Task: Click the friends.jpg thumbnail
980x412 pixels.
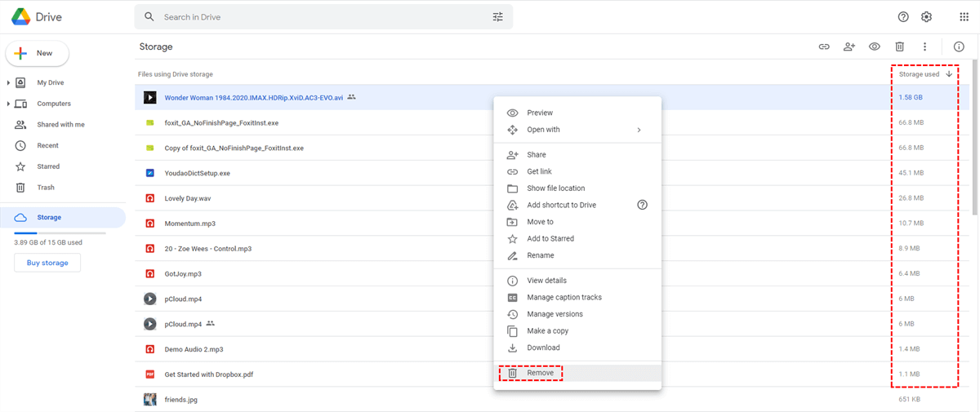Action: point(150,400)
